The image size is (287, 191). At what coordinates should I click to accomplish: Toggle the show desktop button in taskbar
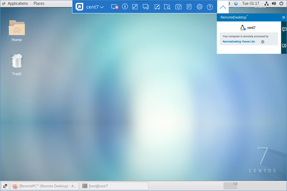[5, 186]
